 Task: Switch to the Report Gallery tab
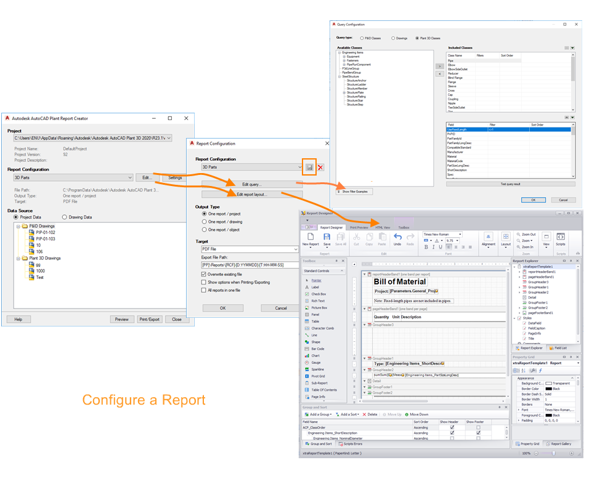[x=559, y=444]
